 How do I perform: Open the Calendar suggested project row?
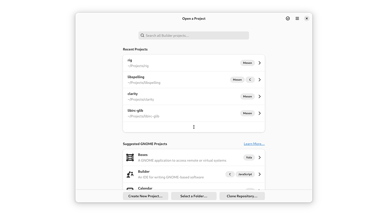click(x=181, y=188)
